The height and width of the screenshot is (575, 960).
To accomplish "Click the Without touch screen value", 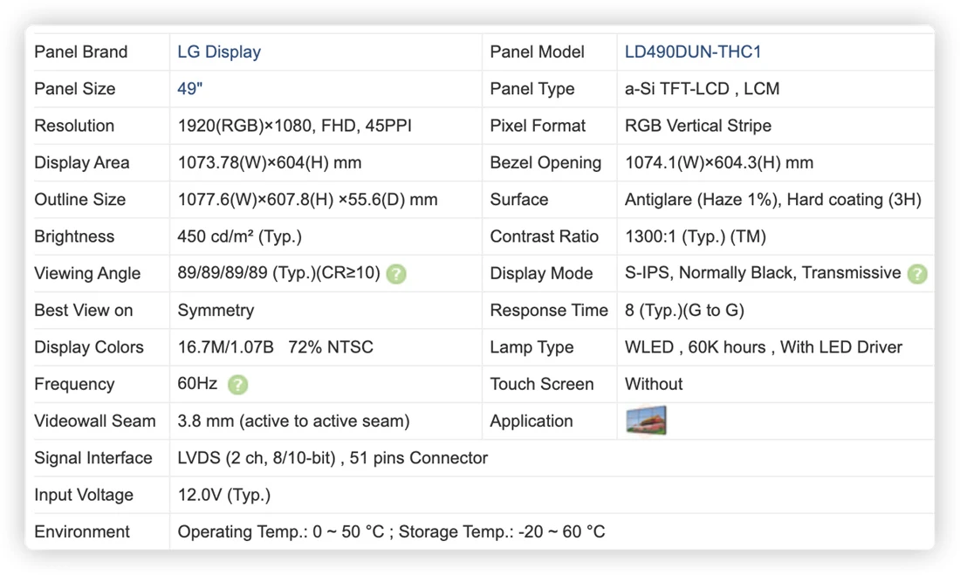I will tap(654, 384).
